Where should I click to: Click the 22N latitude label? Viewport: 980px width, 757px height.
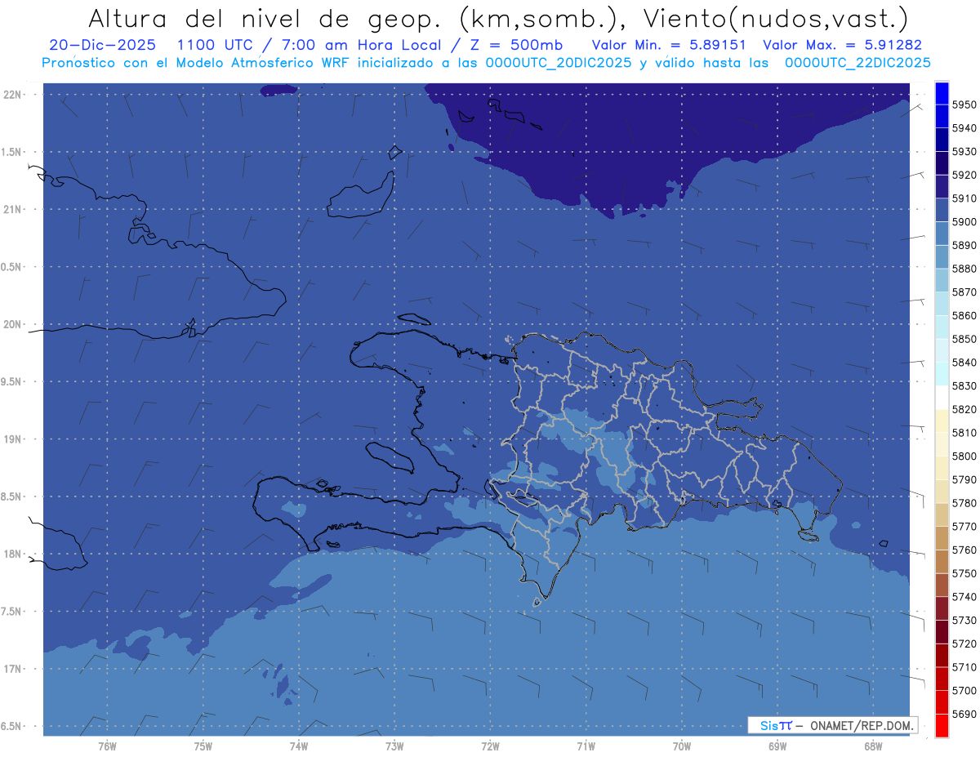tap(12, 95)
